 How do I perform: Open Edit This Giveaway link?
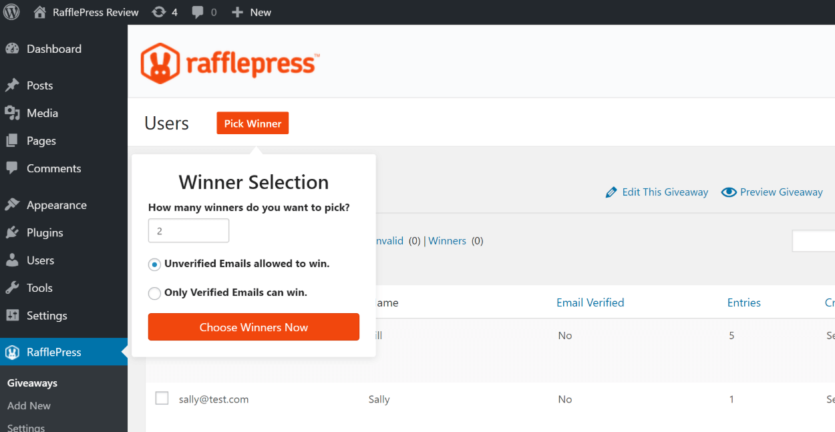click(x=665, y=192)
